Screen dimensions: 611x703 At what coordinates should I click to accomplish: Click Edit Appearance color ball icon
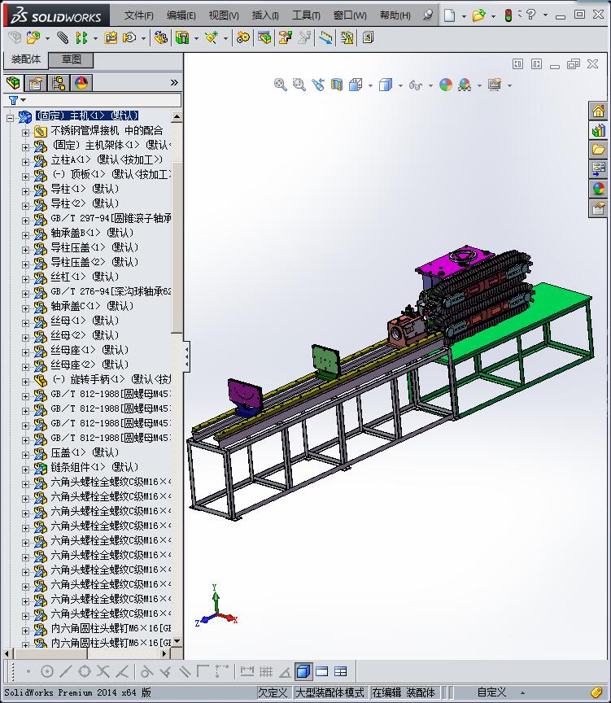tap(446, 85)
